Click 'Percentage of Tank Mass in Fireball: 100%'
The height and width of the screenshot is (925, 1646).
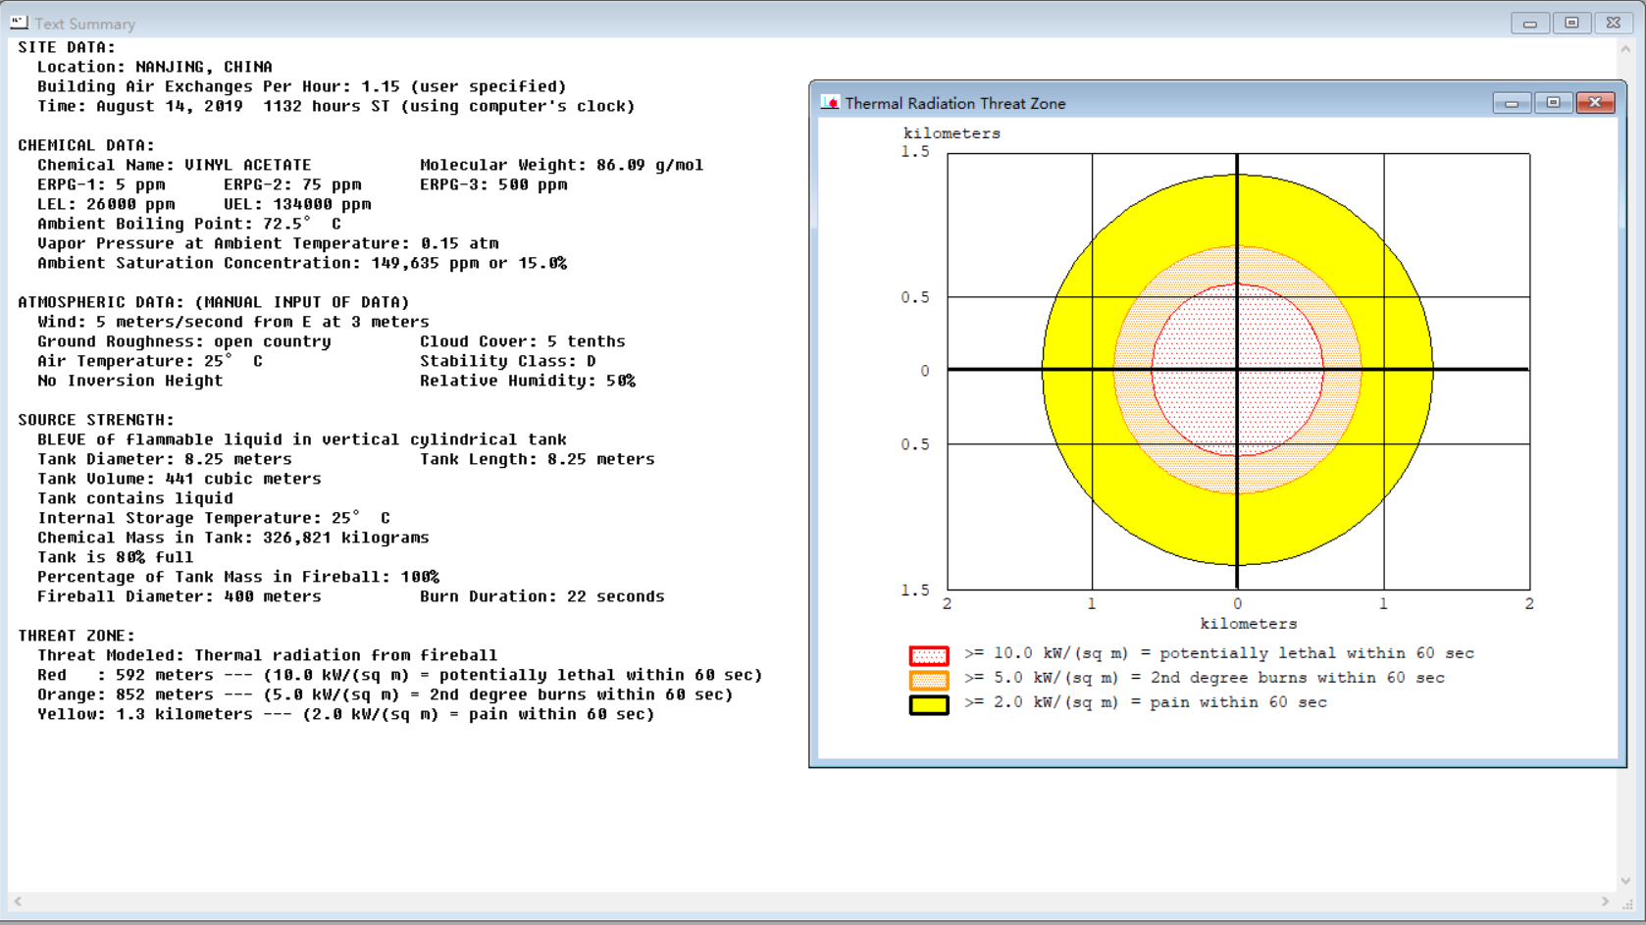238,577
